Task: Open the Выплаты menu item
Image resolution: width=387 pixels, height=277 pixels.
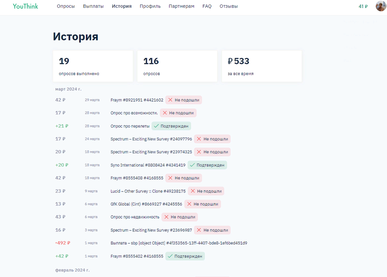Action: tap(93, 6)
